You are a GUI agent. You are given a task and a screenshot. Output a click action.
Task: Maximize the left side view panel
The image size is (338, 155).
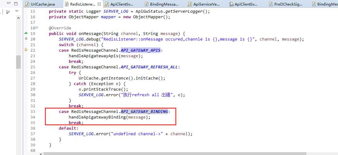tap(16, 3)
